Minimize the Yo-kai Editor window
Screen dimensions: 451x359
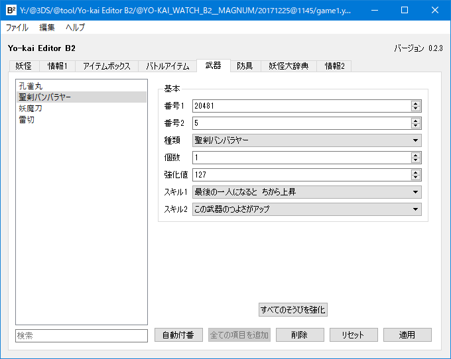click(375, 11)
